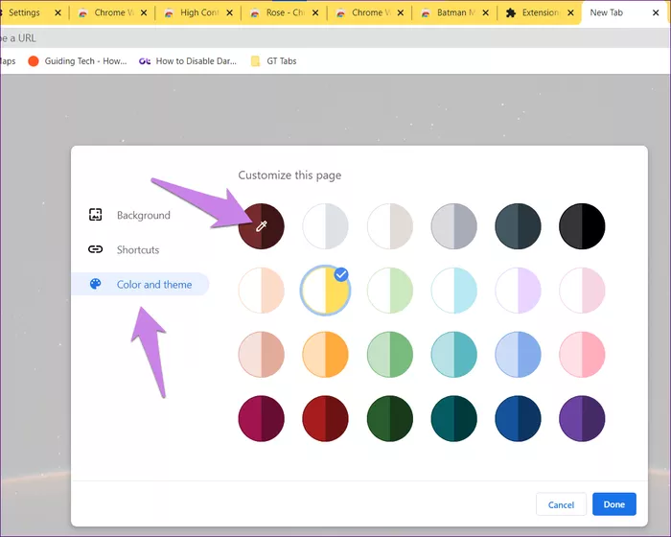Choose the medium green theme swatch

pyautogui.click(x=390, y=354)
